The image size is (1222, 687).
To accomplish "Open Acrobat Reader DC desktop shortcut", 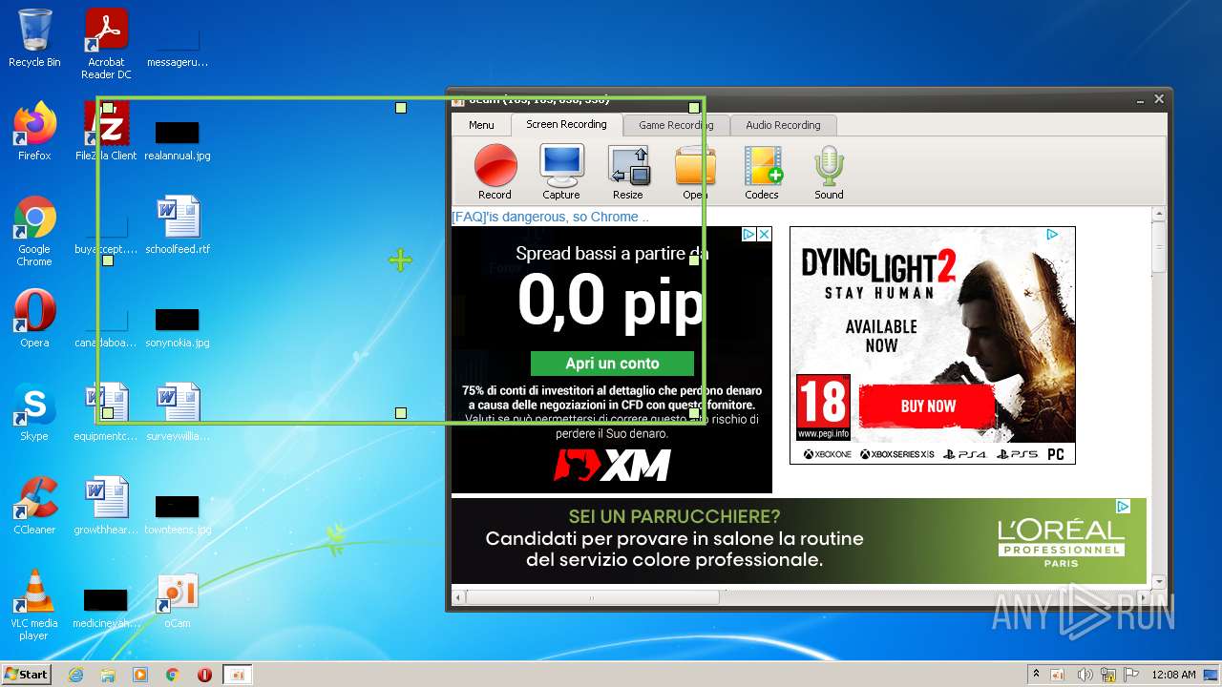I will [106, 44].
